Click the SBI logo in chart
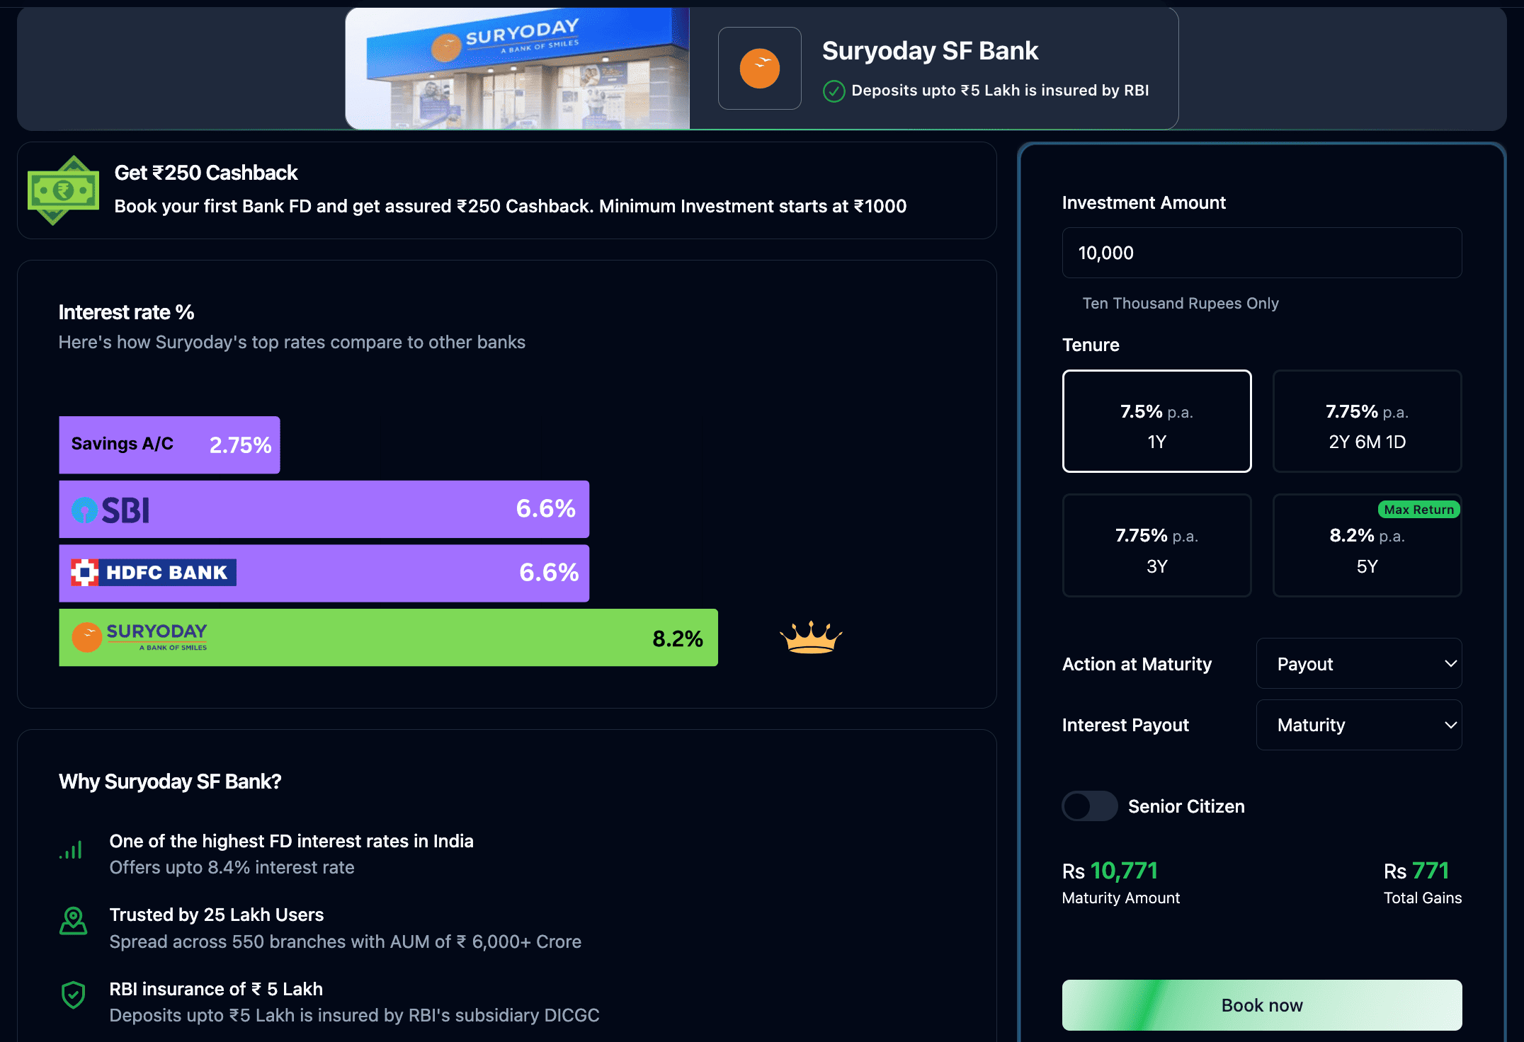Image resolution: width=1524 pixels, height=1042 pixels. (111, 510)
